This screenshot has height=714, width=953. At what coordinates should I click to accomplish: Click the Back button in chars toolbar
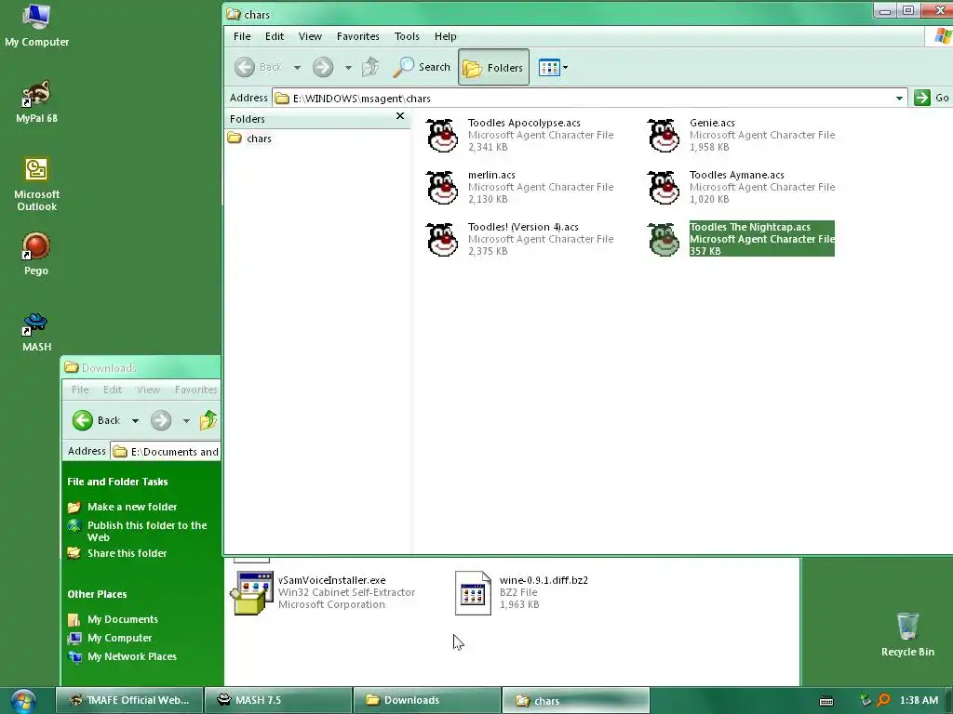259,67
